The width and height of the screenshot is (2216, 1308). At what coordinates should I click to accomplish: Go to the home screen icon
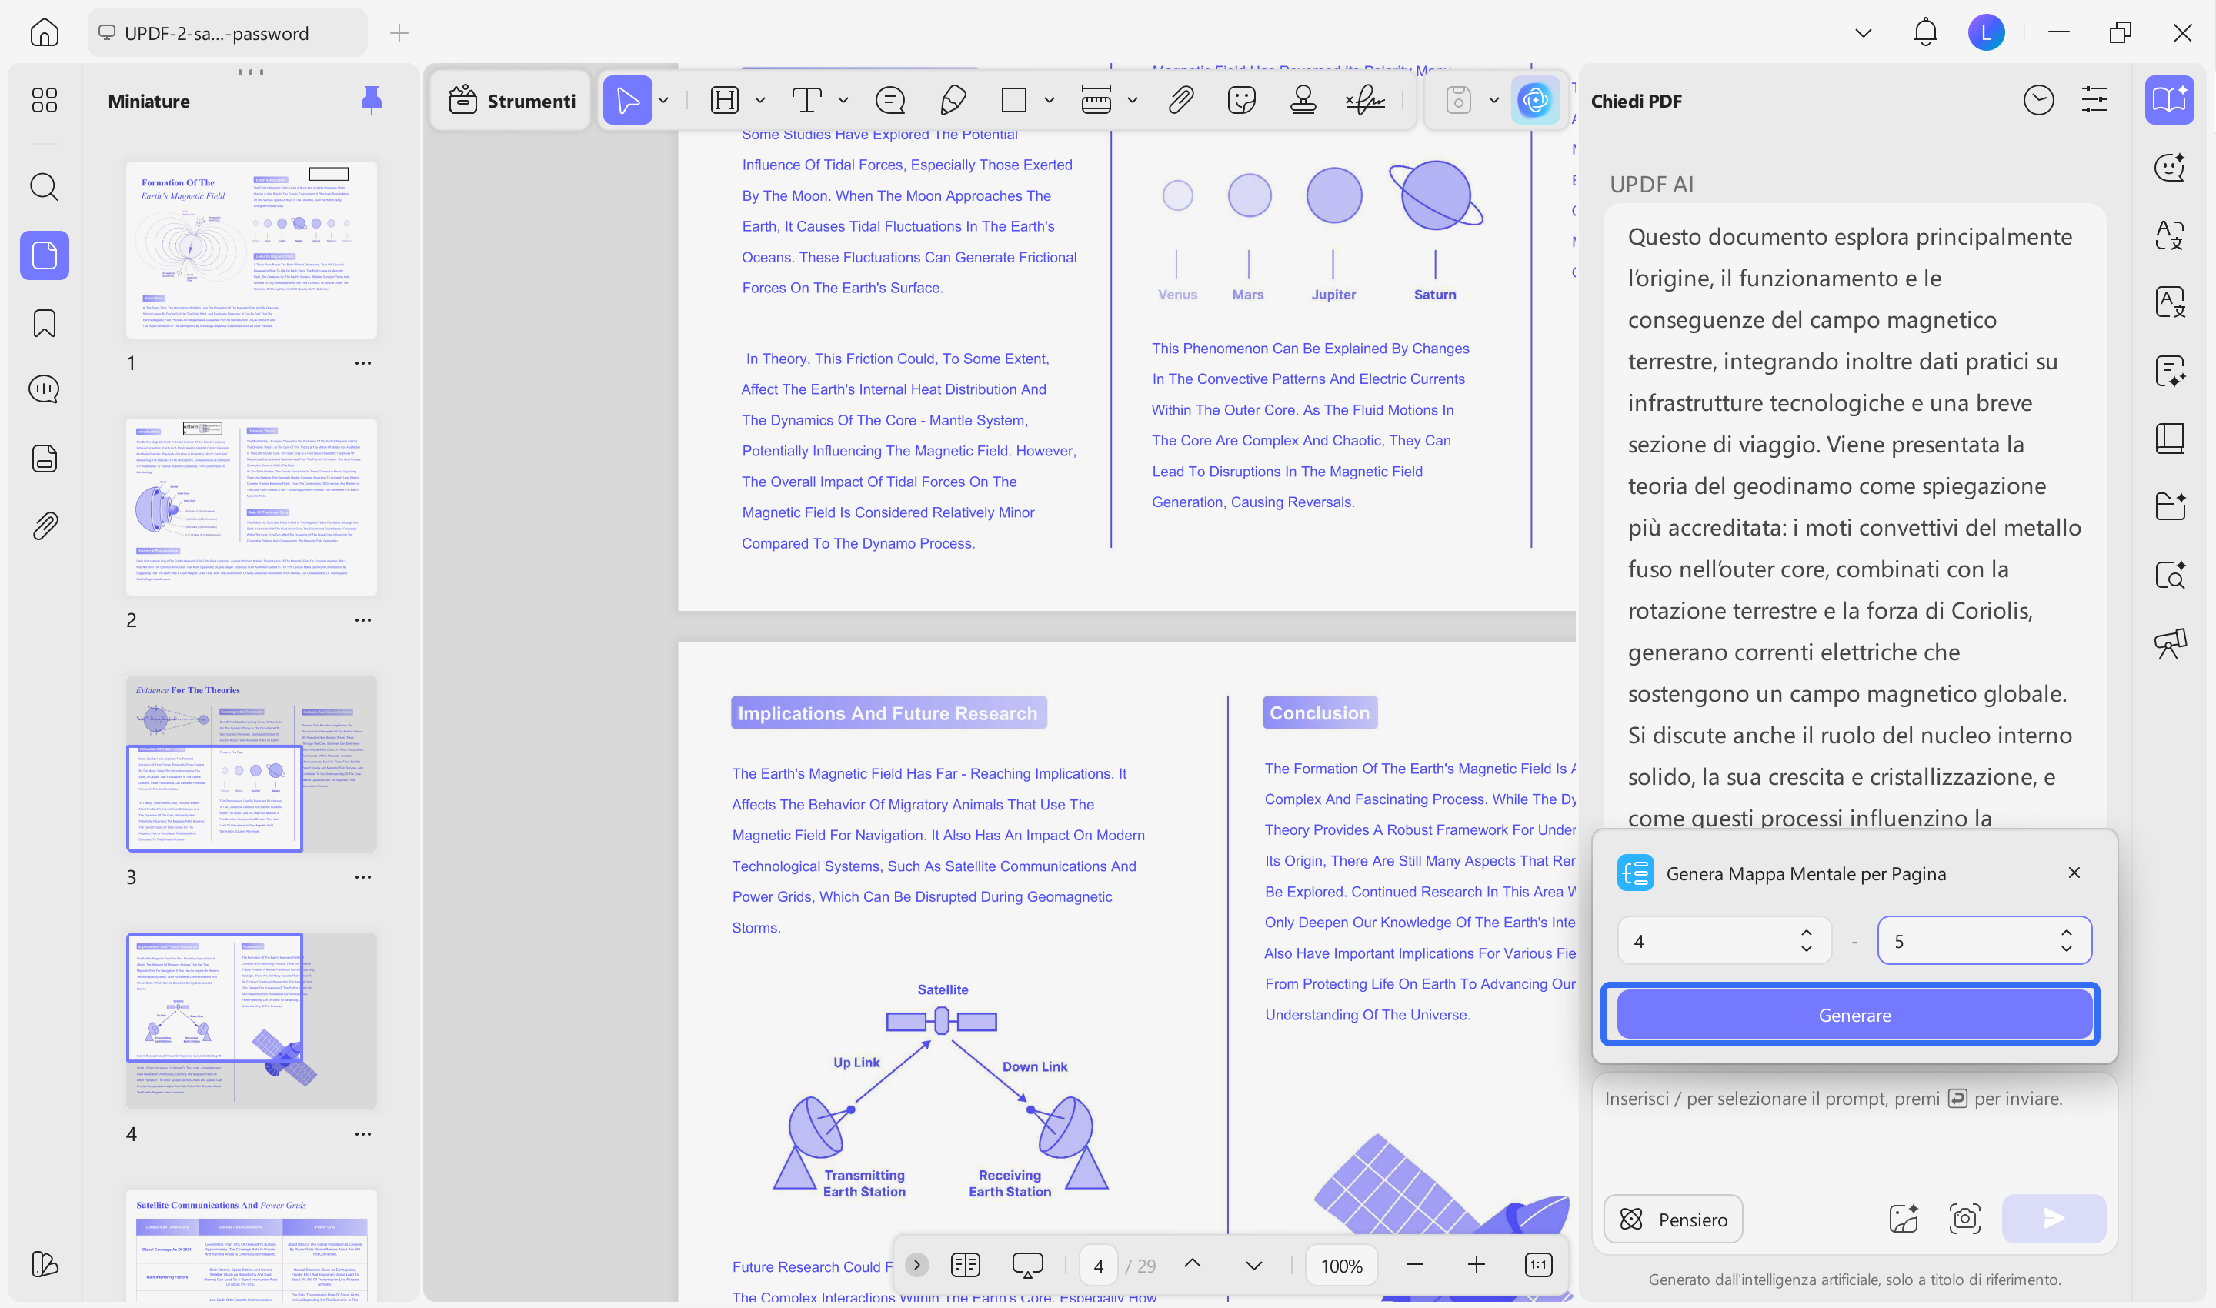[44, 32]
